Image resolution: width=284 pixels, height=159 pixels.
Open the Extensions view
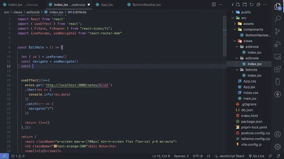277,69
